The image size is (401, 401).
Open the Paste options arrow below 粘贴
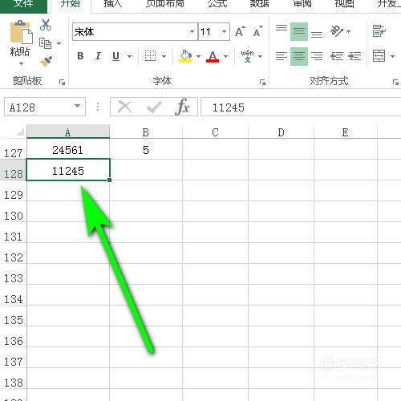pyautogui.click(x=21, y=64)
